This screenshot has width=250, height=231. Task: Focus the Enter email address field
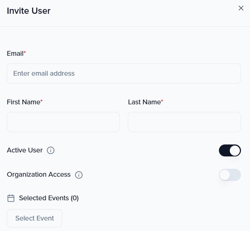124,73
